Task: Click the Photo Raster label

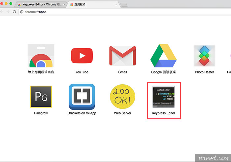Action: click(204, 72)
